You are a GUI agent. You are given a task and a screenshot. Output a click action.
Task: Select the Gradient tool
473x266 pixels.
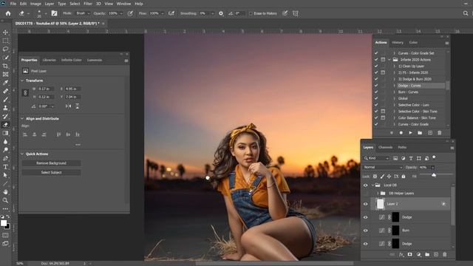tap(5, 133)
